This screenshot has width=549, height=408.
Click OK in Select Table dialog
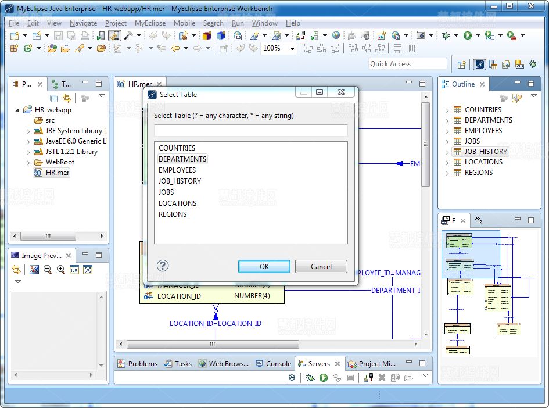coord(264,266)
